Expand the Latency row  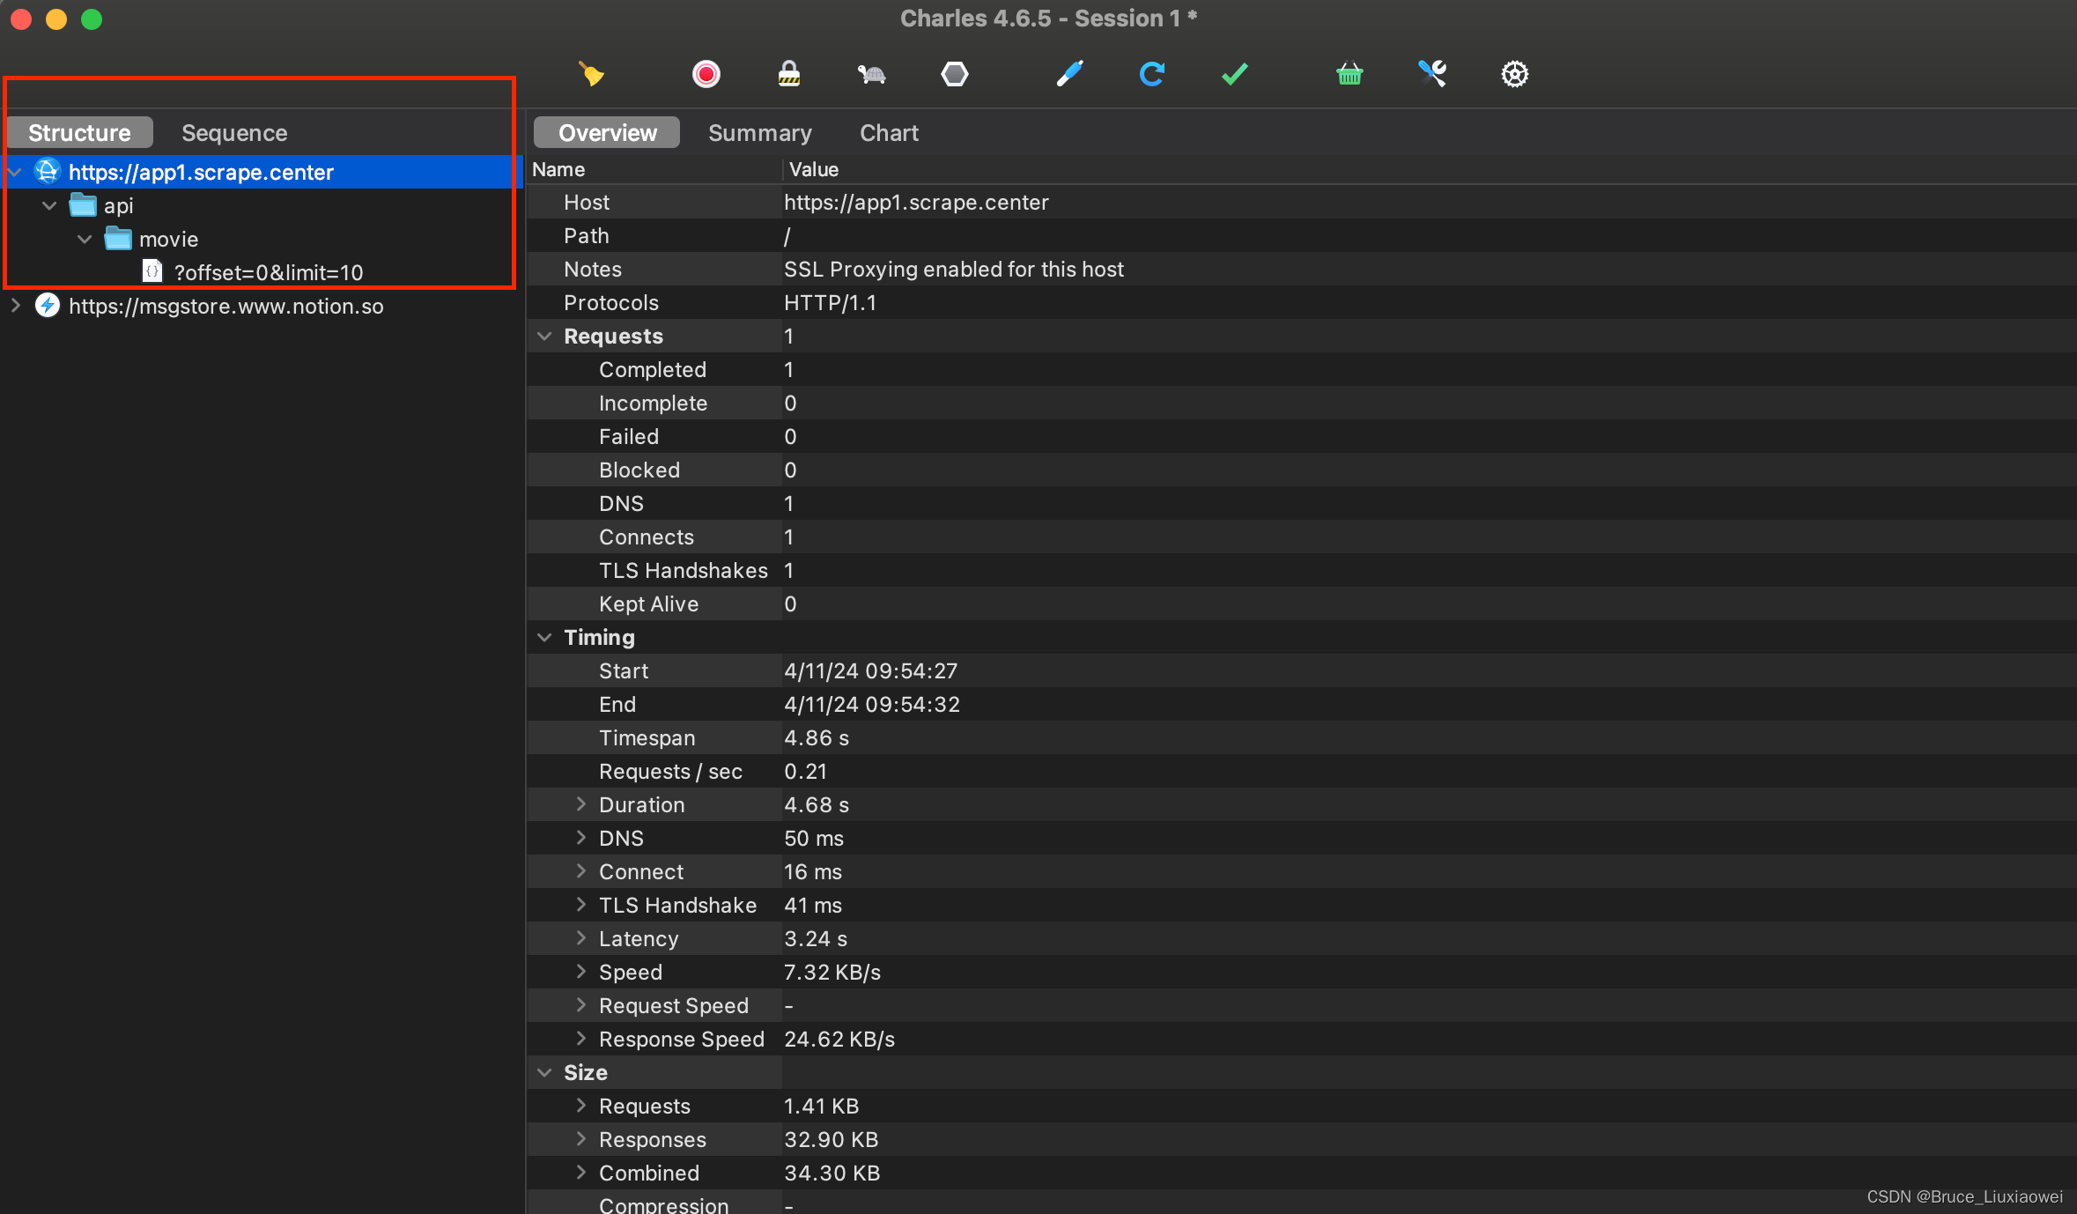(580, 938)
